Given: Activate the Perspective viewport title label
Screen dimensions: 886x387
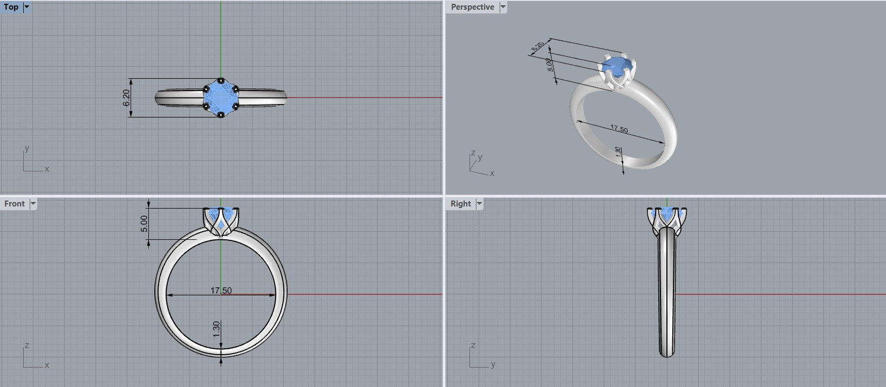Looking at the screenshot, I should click(473, 7).
